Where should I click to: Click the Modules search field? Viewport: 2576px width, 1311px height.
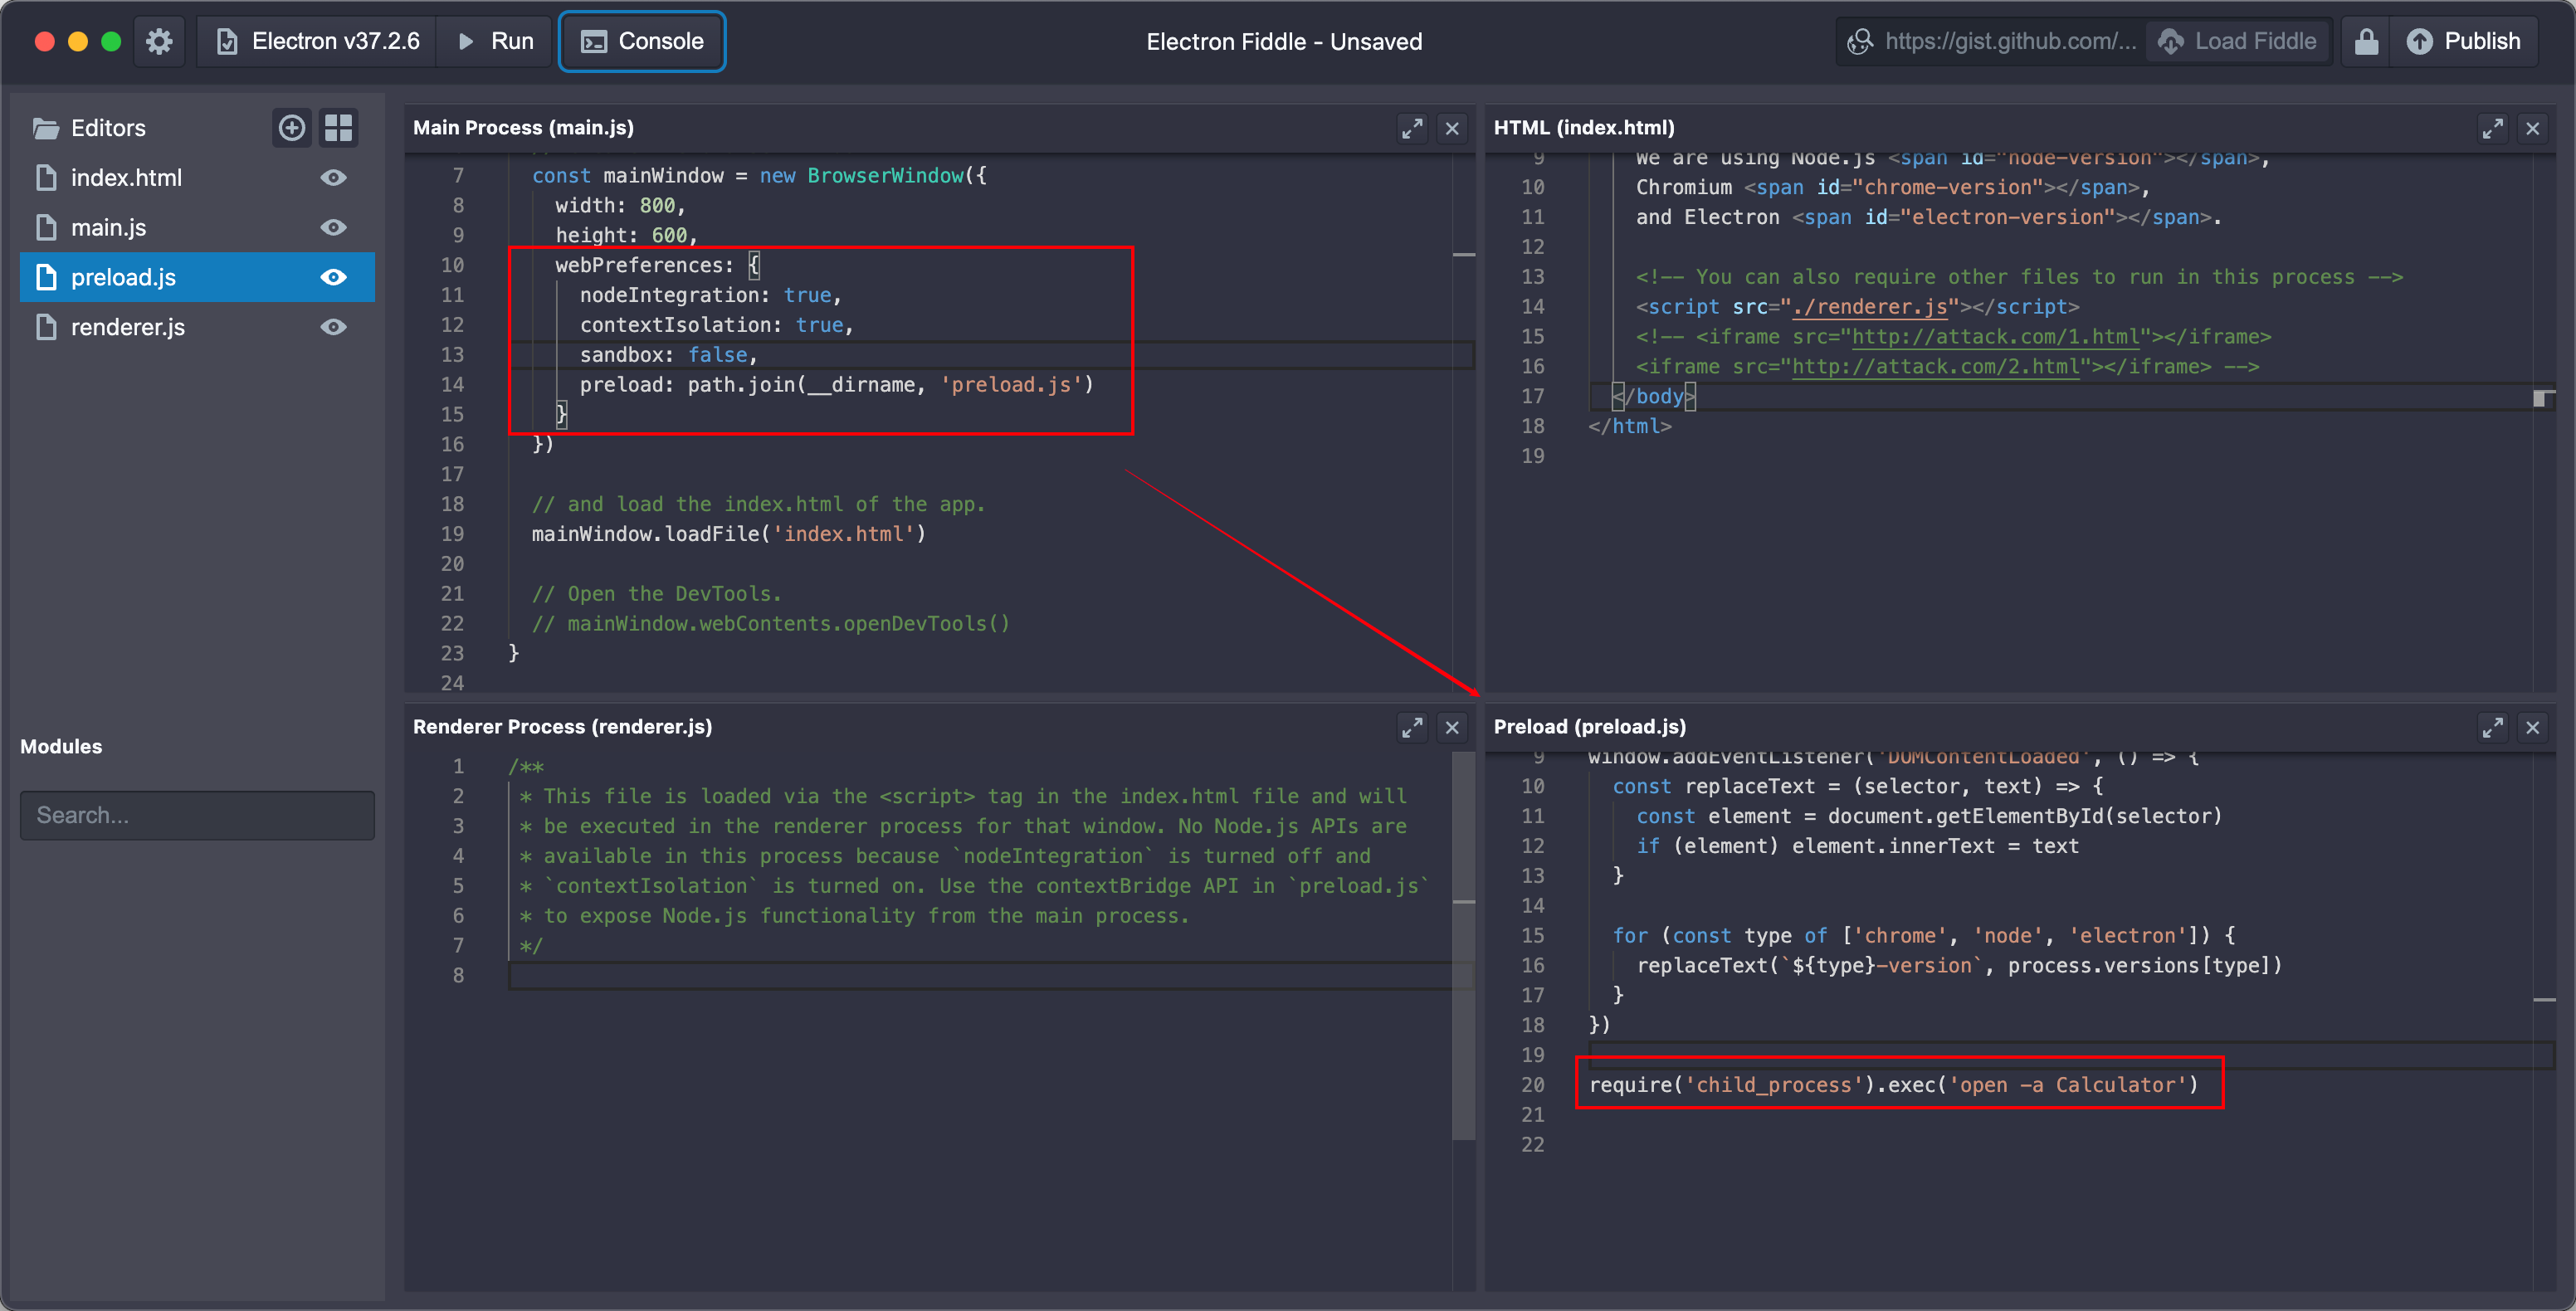(197, 815)
